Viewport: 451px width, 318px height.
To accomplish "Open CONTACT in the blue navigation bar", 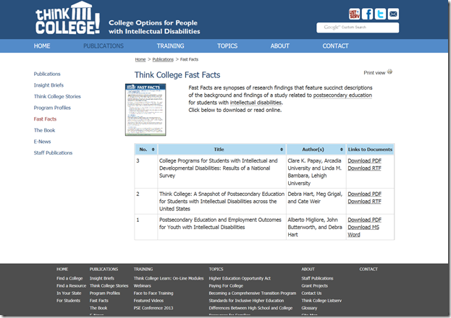I will [335, 46].
